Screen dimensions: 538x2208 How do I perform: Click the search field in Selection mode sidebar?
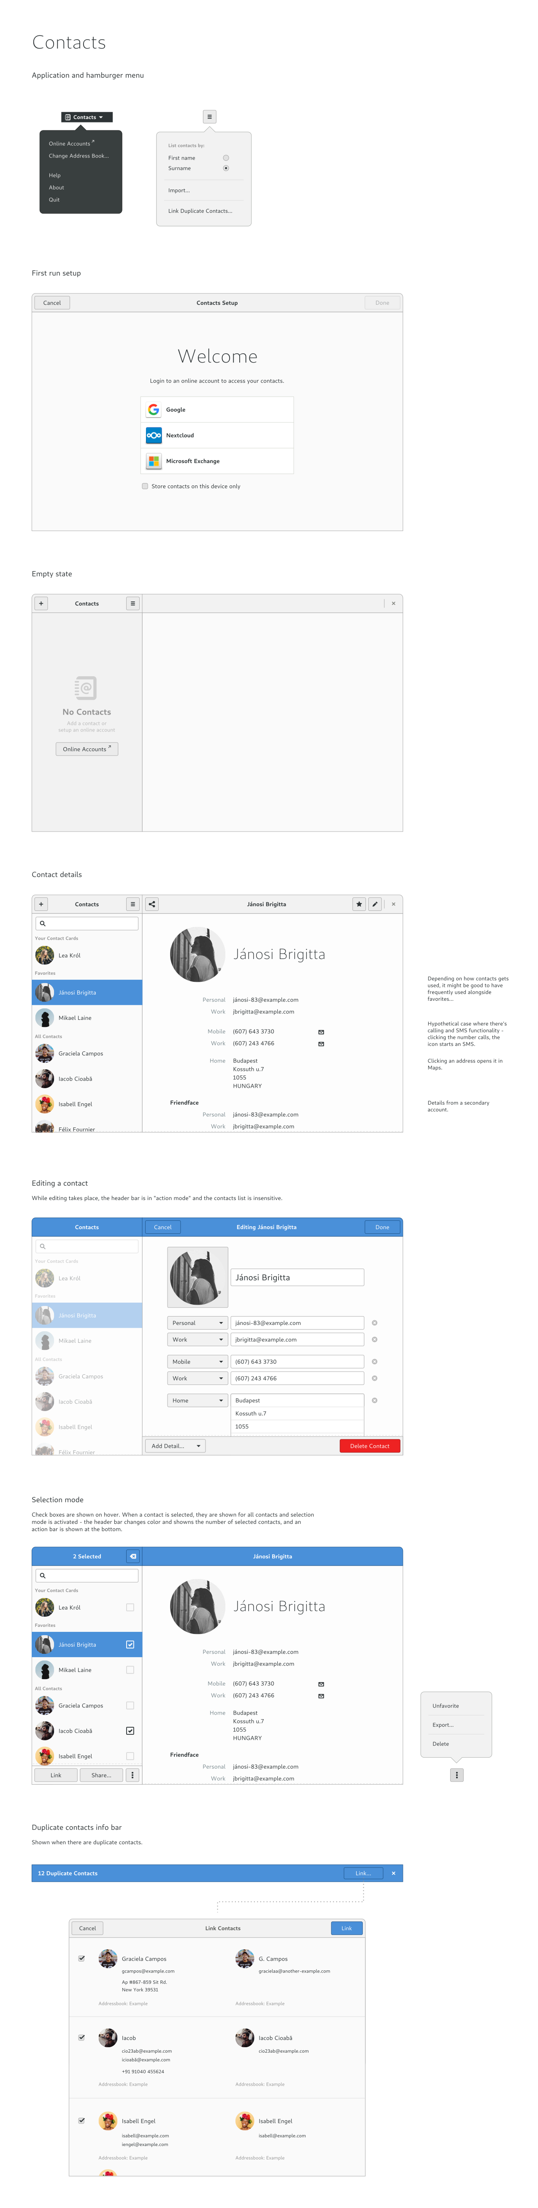[87, 1575]
